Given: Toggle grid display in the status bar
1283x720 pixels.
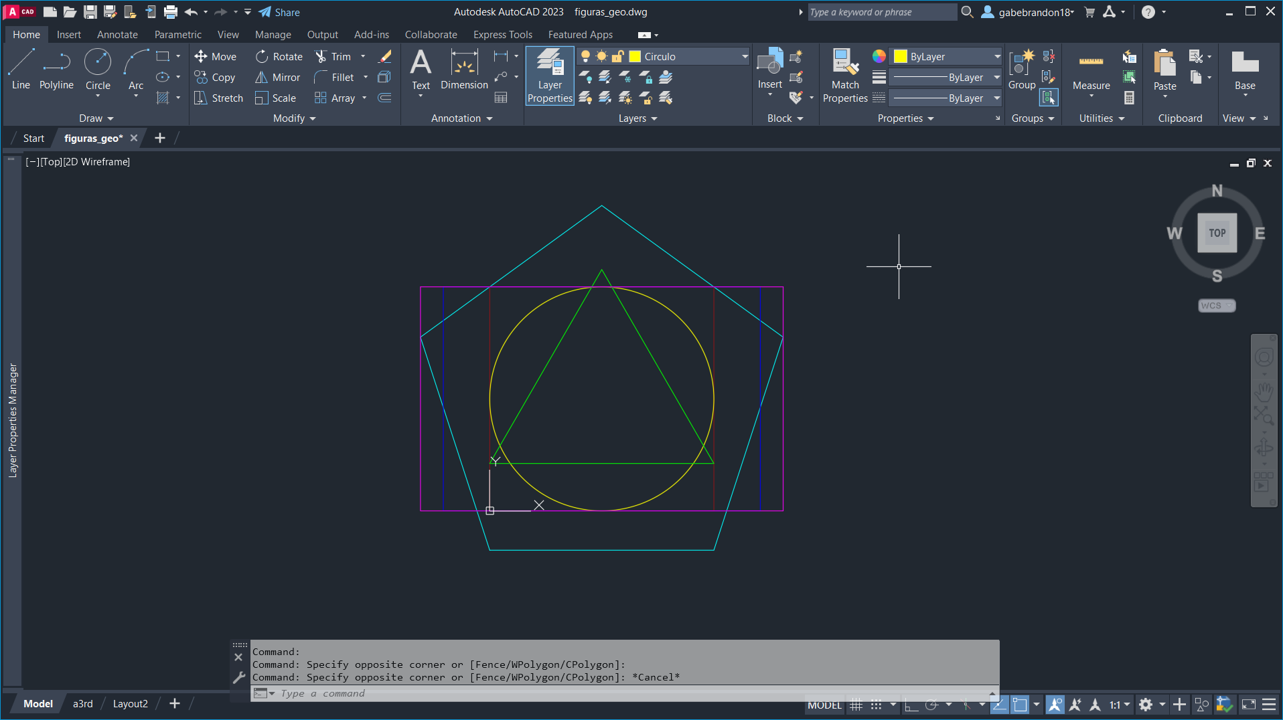Looking at the screenshot, I should [856, 704].
